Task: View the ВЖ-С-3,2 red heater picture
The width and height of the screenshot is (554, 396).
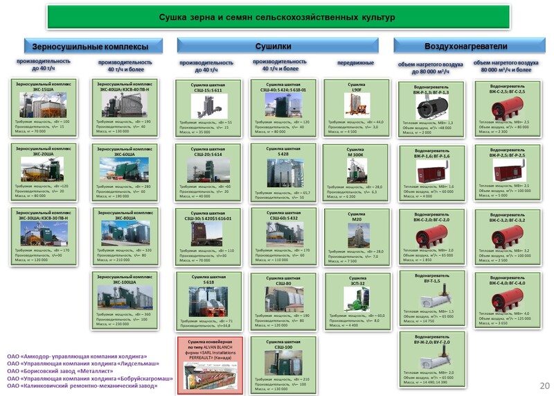Action: coord(508,236)
